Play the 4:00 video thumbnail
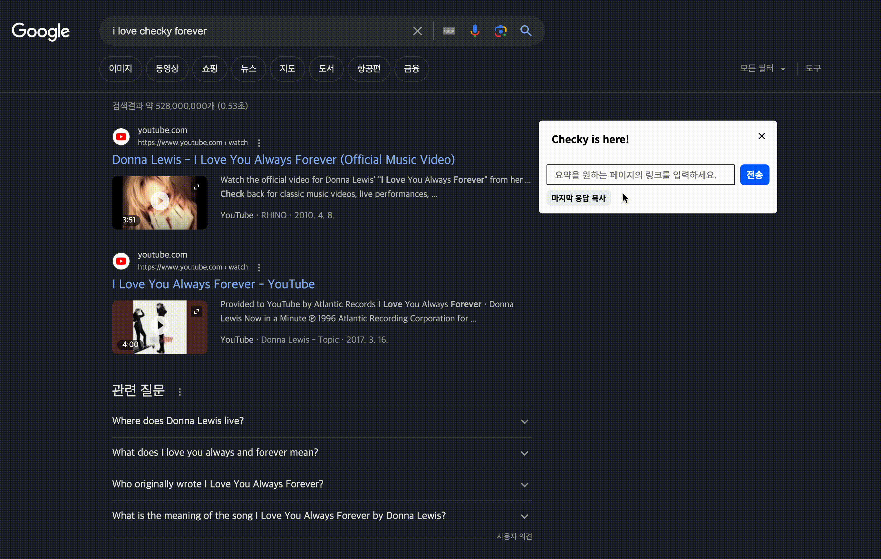 pos(160,326)
